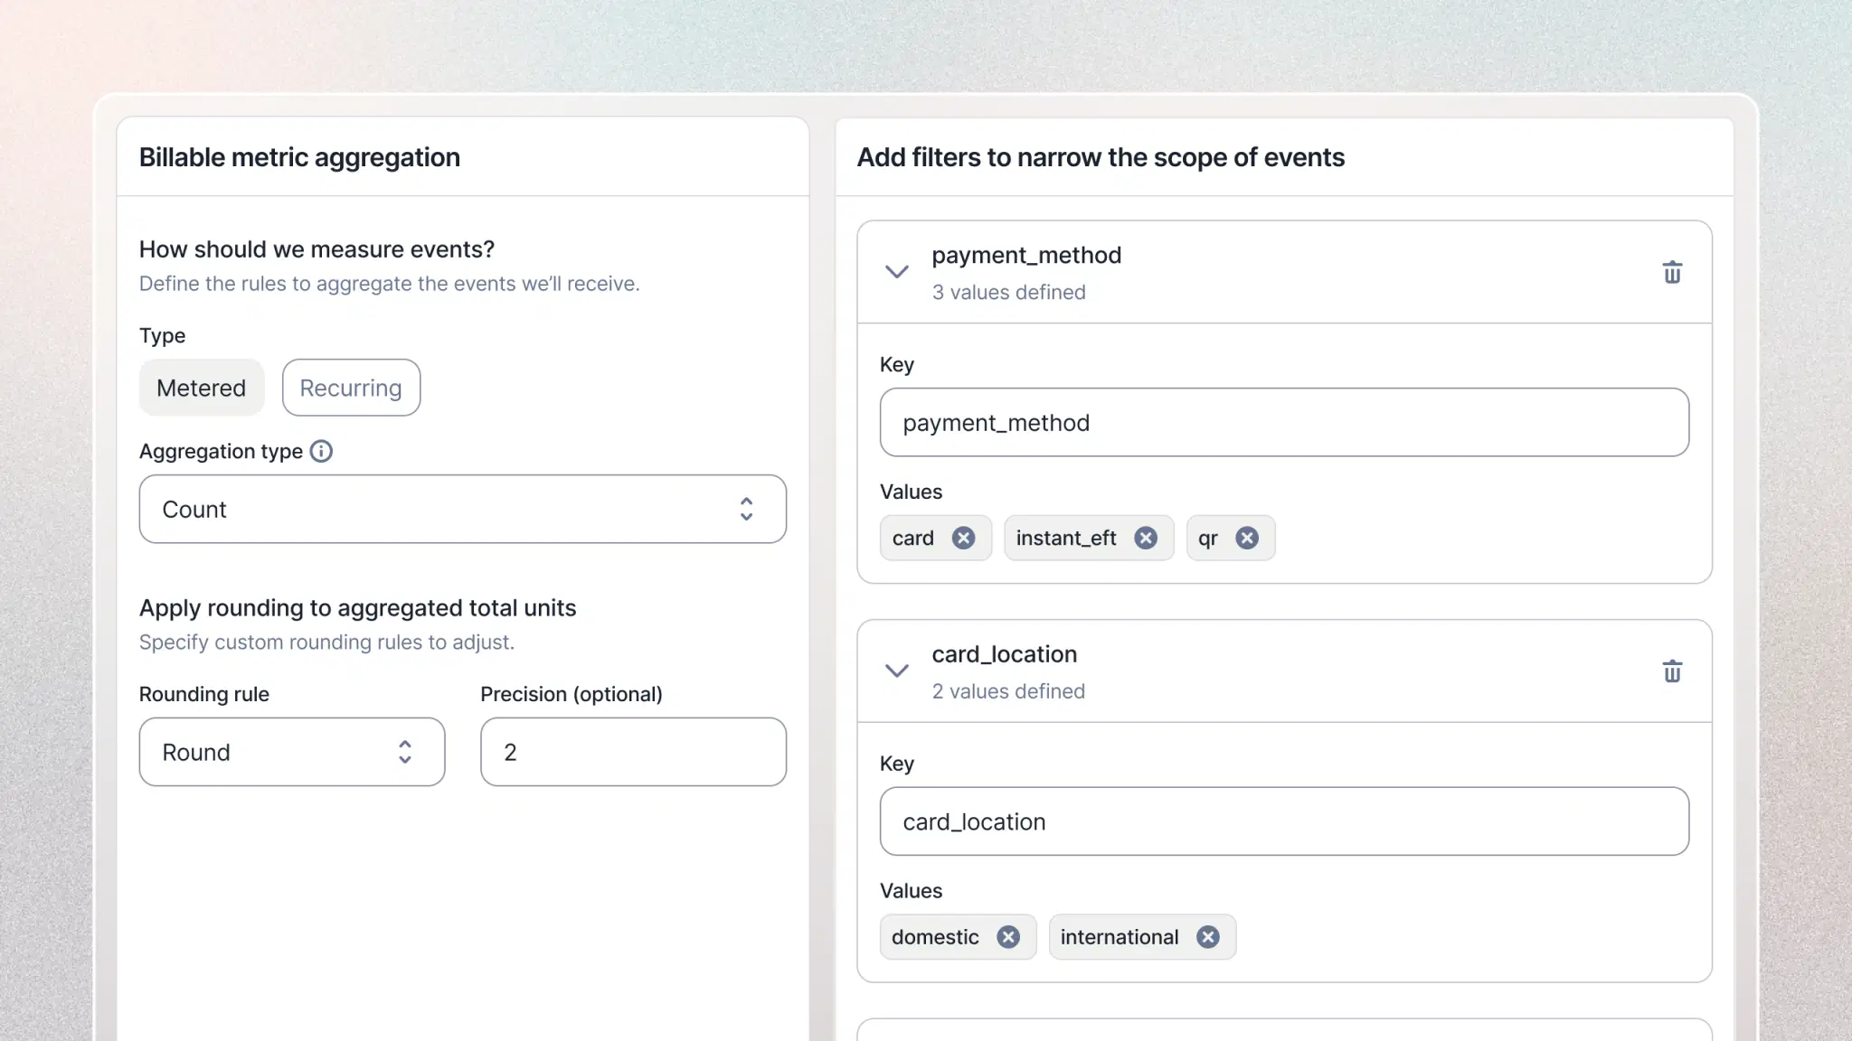Open the Aggregation type info tooltip
The height and width of the screenshot is (1041, 1852).
pos(321,451)
